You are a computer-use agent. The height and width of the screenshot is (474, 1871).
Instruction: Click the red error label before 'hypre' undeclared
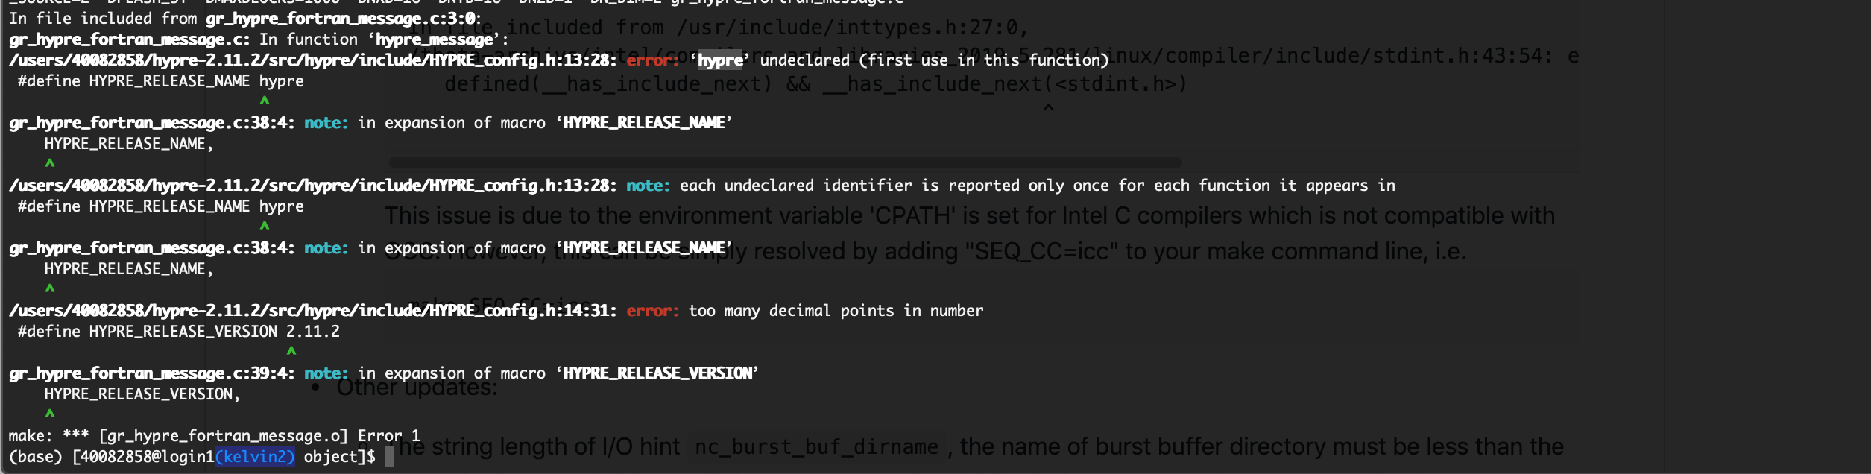[x=652, y=60]
